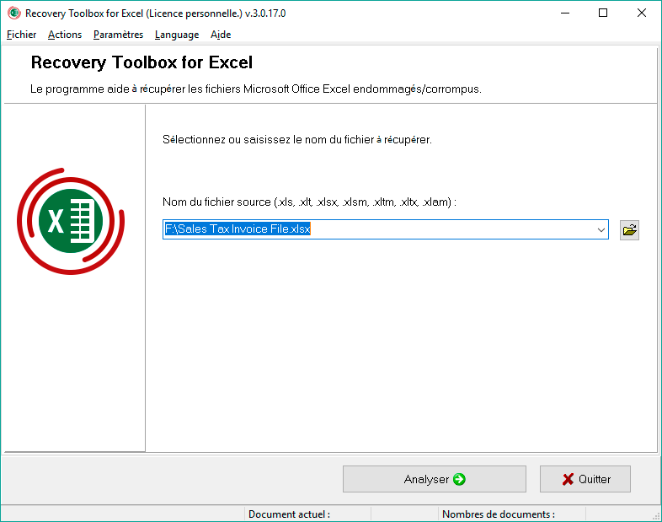This screenshot has height=522, width=662.
Task: Click the program description text under heading
Action: [255, 89]
